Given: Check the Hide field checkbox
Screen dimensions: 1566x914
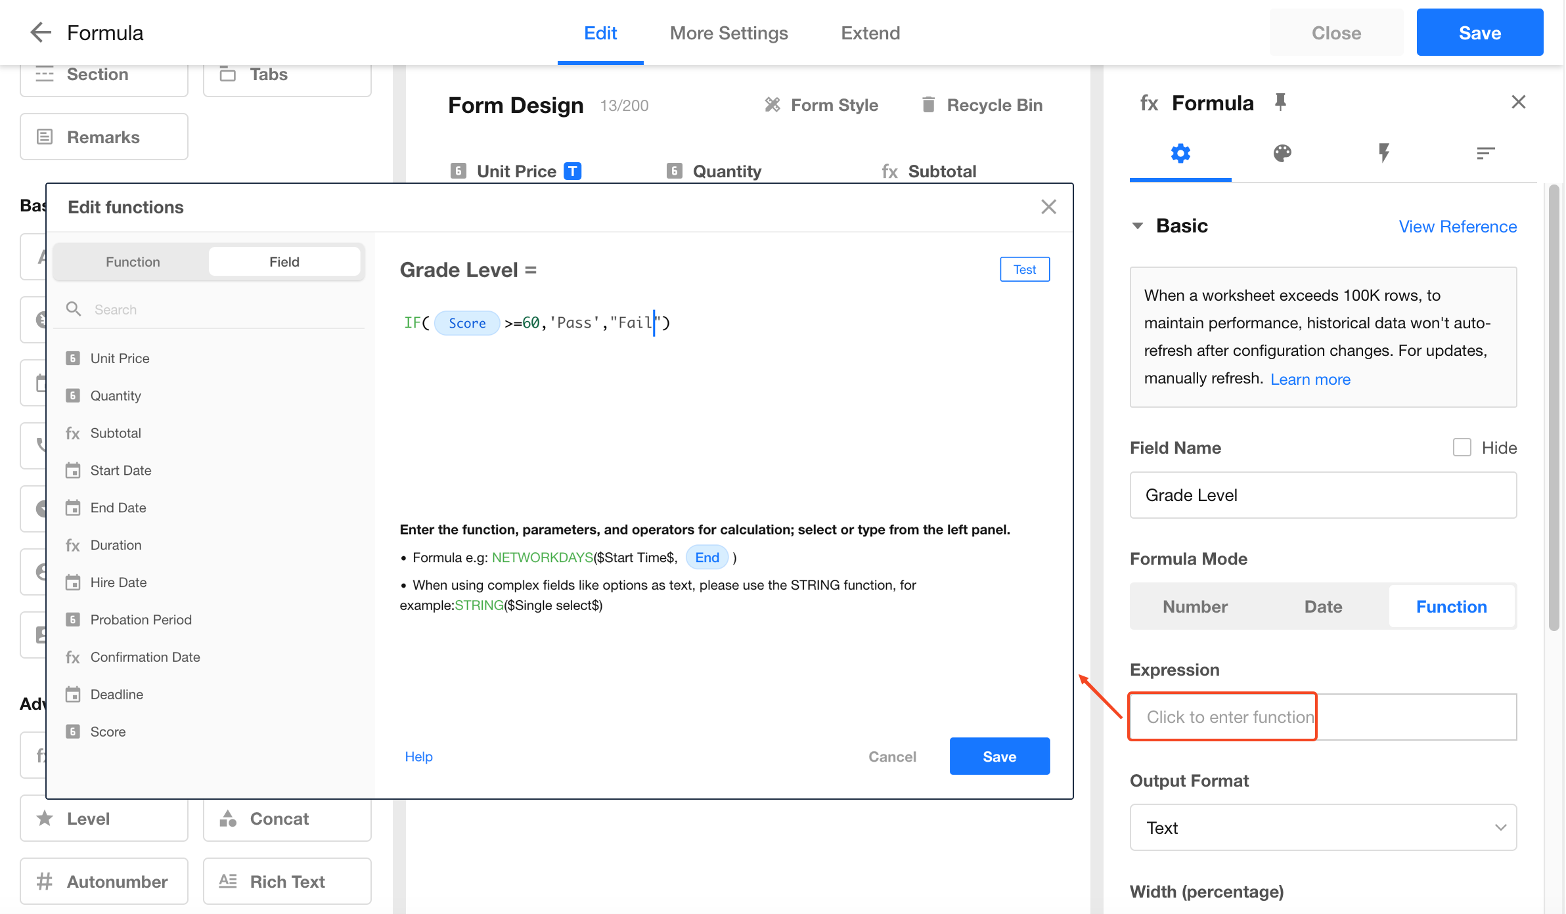Looking at the screenshot, I should (x=1462, y=448).
